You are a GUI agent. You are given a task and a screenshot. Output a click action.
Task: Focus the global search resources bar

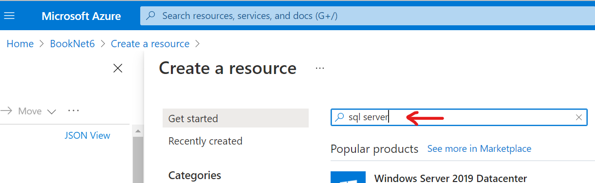pos(368,16)
